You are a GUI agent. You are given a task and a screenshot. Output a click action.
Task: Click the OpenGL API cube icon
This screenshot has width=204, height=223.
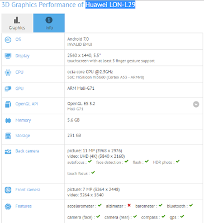click(x=8, y=104)
